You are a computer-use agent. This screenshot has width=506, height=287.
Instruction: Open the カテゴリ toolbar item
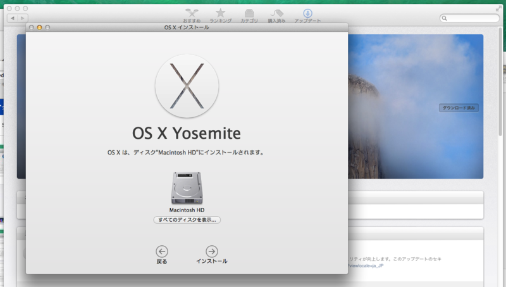point(249,15)
